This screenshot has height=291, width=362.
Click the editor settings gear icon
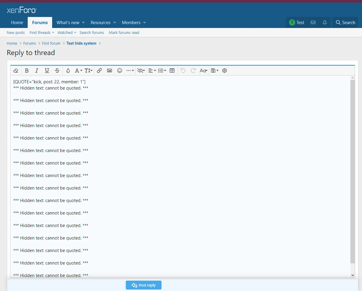click(x=225, y=71)
